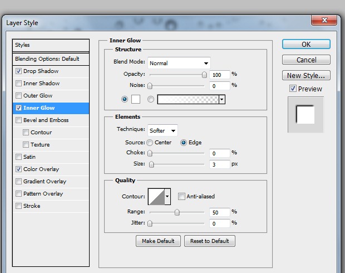Uncheck the Inner Glow checkbox
The image size is (345, 273).
18,108
